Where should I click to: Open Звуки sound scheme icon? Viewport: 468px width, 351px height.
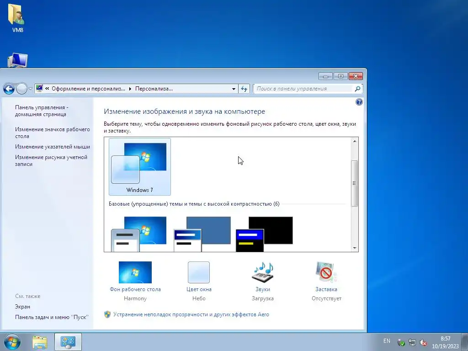[263, 272]
